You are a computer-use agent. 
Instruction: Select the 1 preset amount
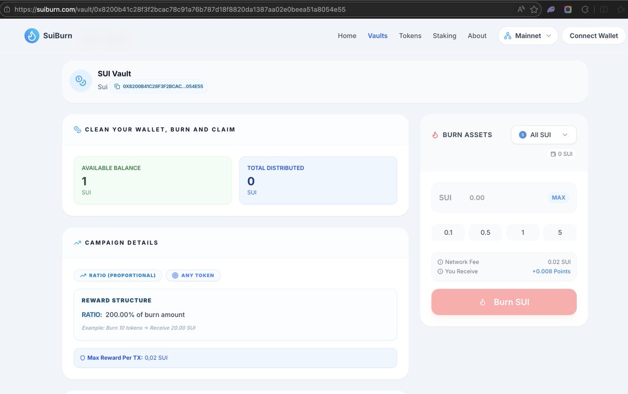click(523, 232)
